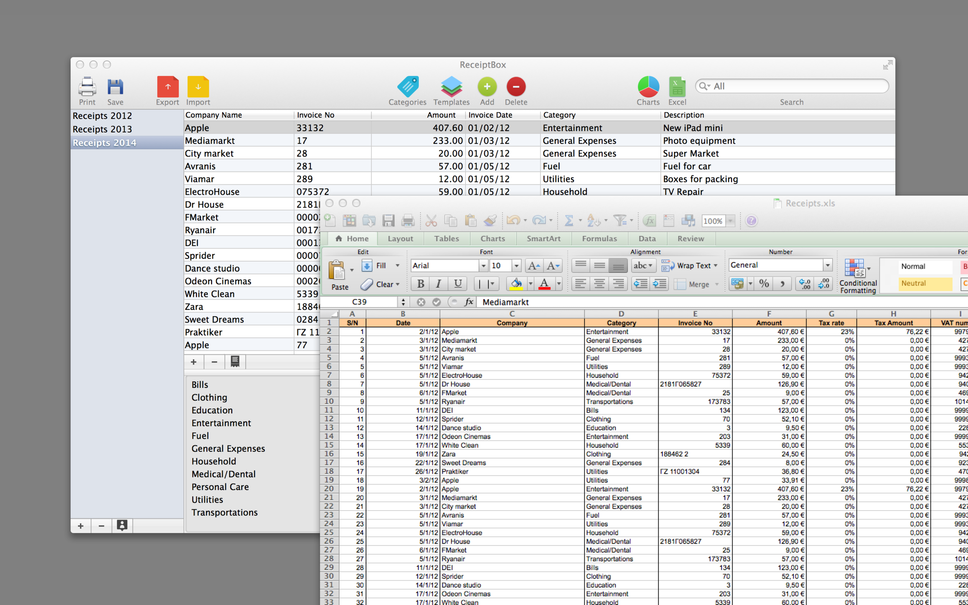
Task: Click the increase font size icon
Action: click(534, 265)
